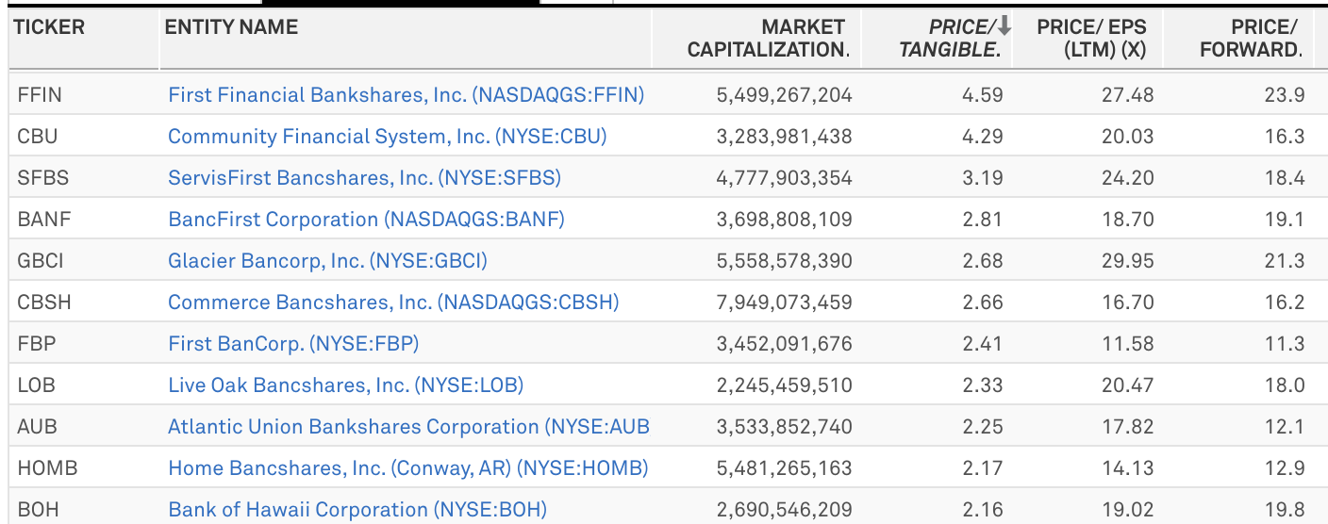
Task: Open Community Financial System, Inc. link
Action: (x=387, y=137)
